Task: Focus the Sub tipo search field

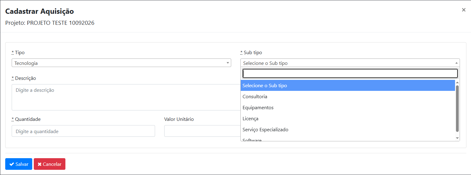Action: [x=350, y=73]
